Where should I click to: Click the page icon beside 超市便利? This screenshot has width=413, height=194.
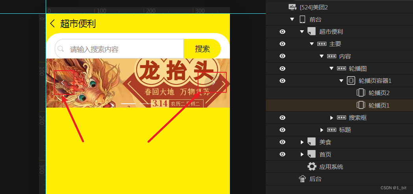click(311, 31)
